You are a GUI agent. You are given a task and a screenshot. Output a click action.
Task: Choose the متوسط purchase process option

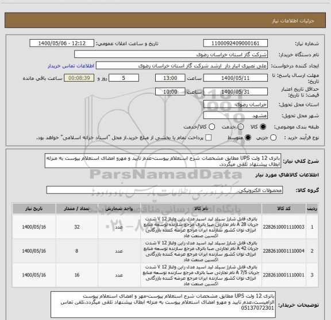click(248, 138)
